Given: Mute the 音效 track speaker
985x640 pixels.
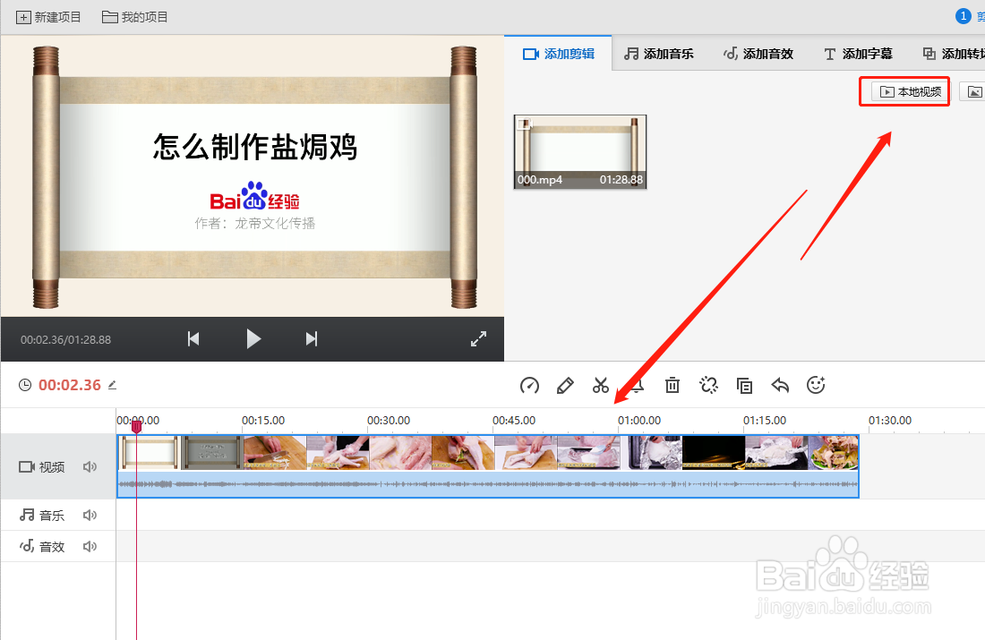Looking at the screenshot, I should [90, 546].
